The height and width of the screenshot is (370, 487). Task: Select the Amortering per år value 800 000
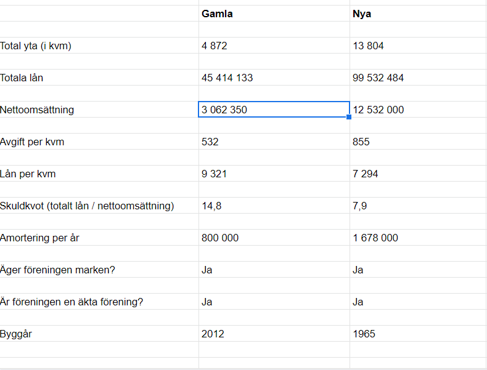(274, 238)
